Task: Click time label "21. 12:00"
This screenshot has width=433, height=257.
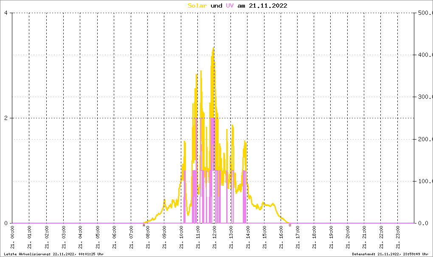Action: coord(214,237)
